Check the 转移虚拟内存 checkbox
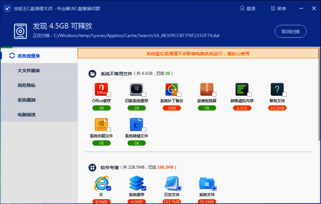 (x=249, y=94)
